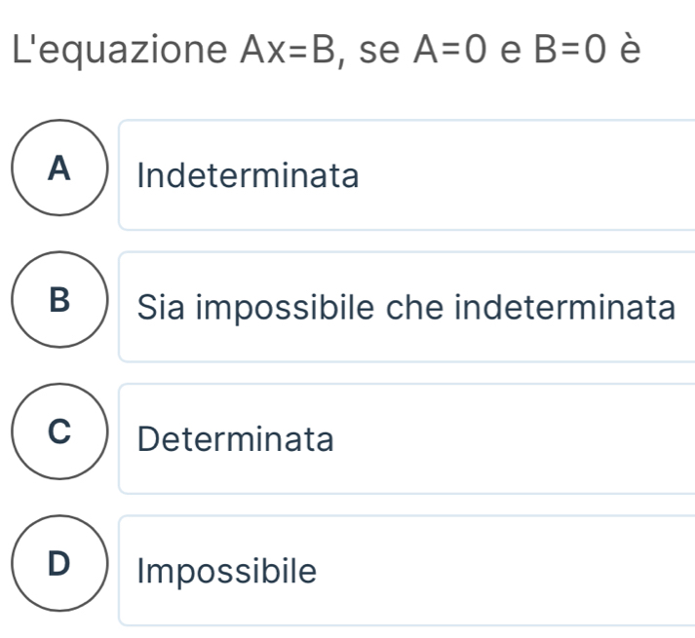
Task: Select the circle labeled A
Action: coord(58,174)
